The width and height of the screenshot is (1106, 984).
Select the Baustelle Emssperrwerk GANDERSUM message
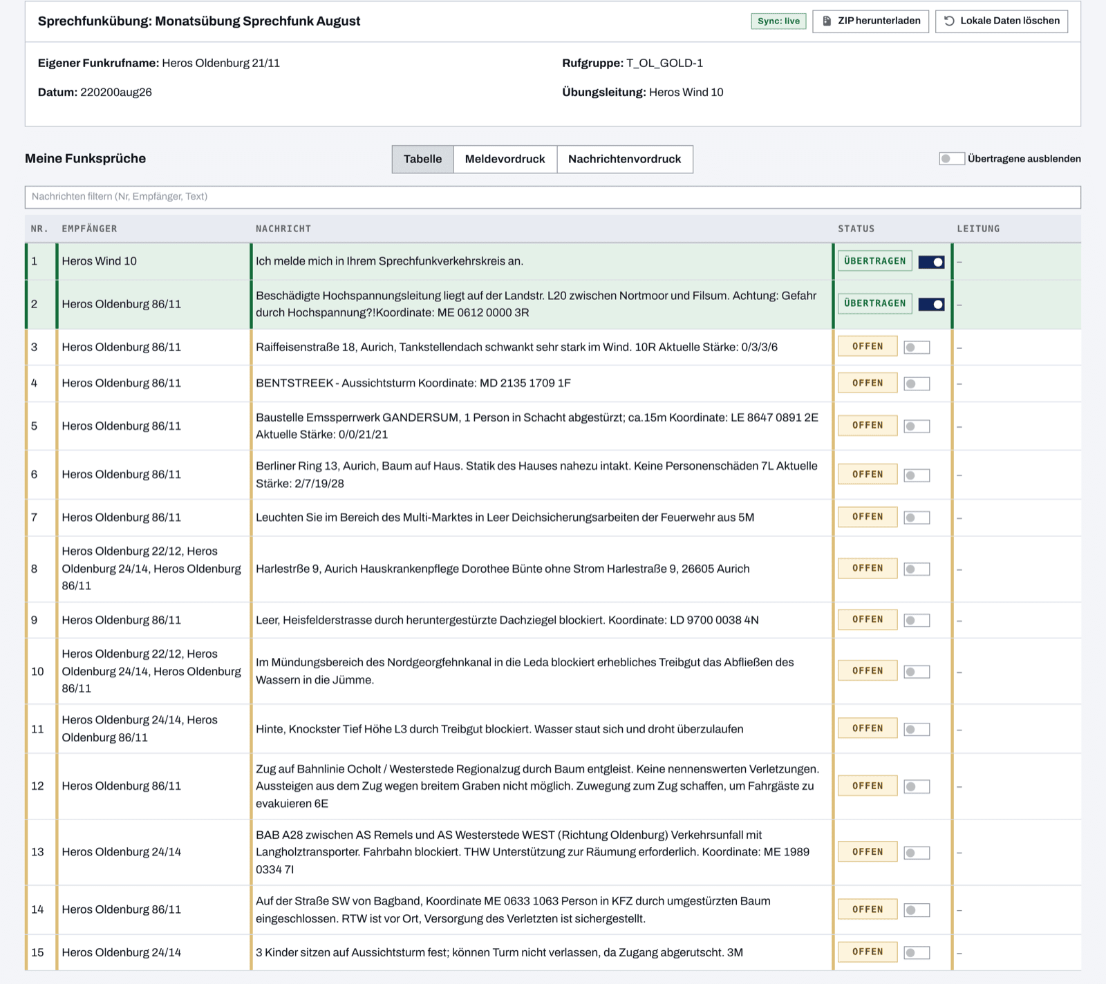click(537, 426)
